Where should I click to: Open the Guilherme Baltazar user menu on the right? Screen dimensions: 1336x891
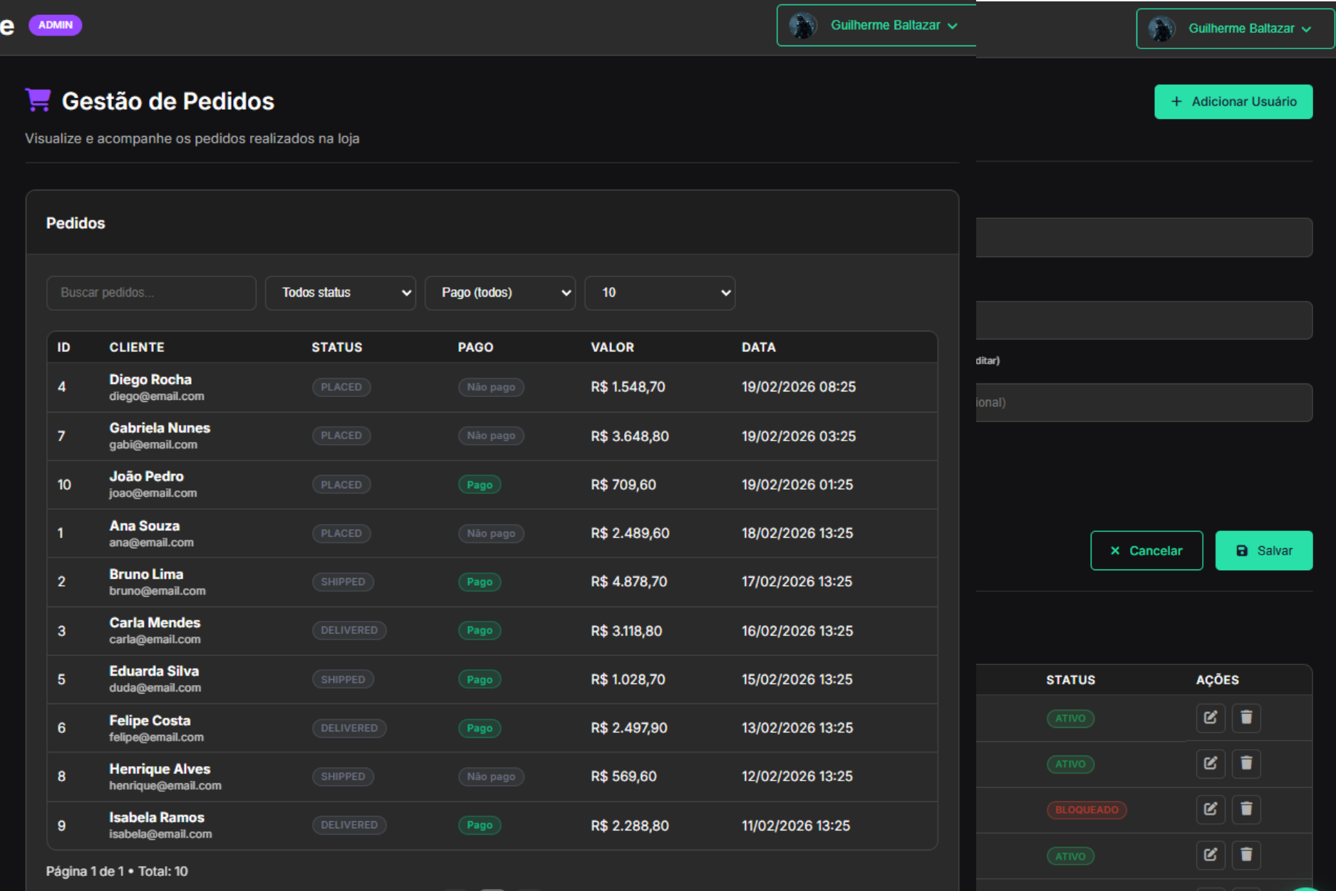tap(1235, 29)
